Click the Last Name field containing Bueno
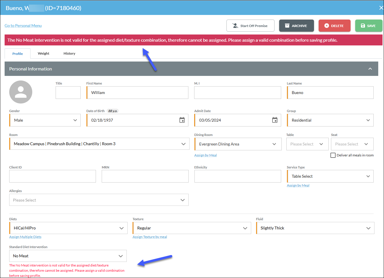384x278 pixels. pos(330,93)
